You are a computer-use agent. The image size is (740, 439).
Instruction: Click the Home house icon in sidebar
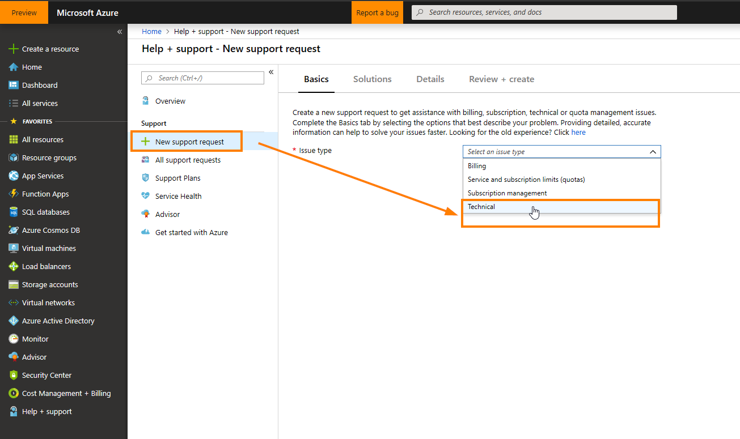[x=14, y=67]
